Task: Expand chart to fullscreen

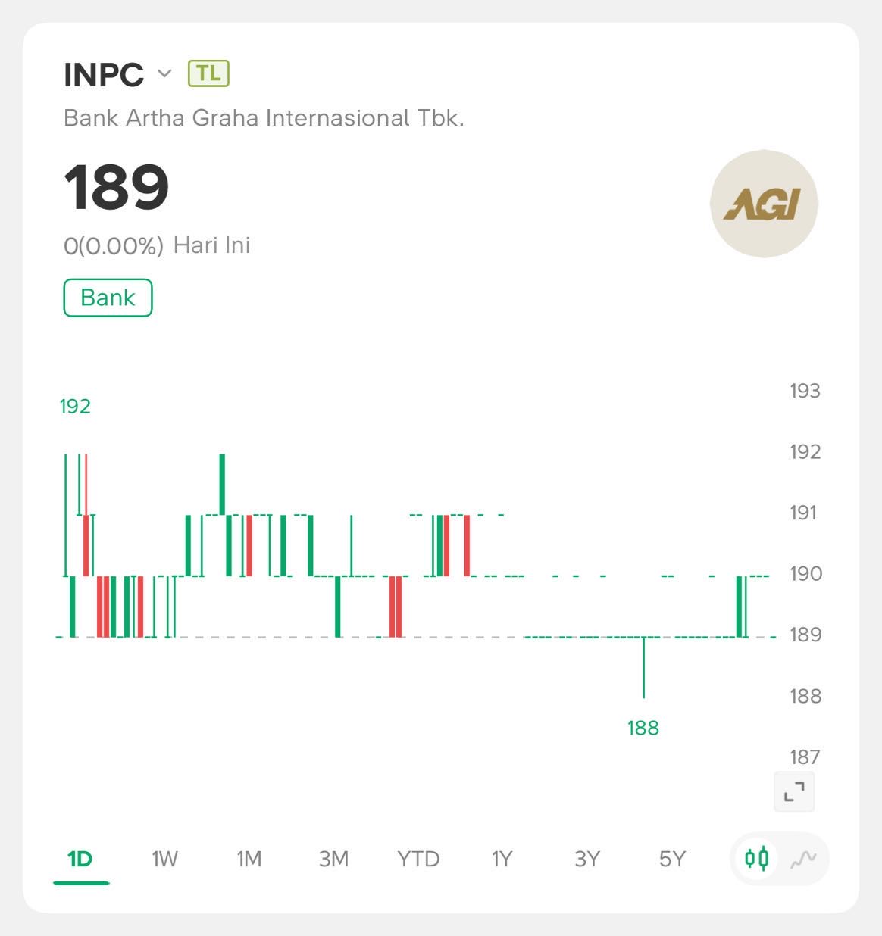Action: [793, 792]
